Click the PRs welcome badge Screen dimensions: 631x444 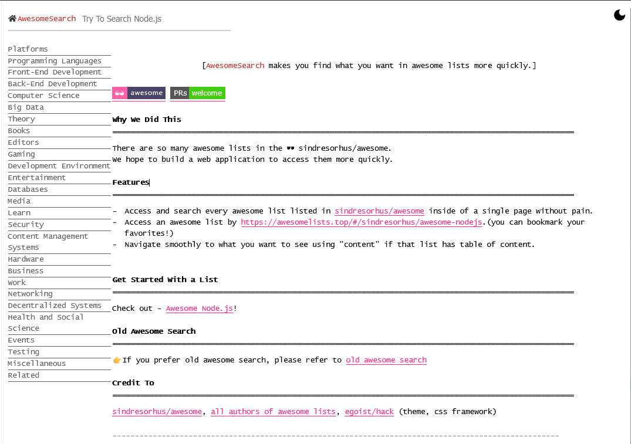tap(198, 93)
